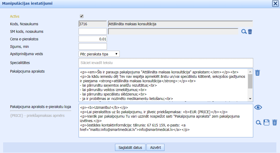
Task: Click the Cena e-pierakstos price field
Action: [x=93, y=39]
